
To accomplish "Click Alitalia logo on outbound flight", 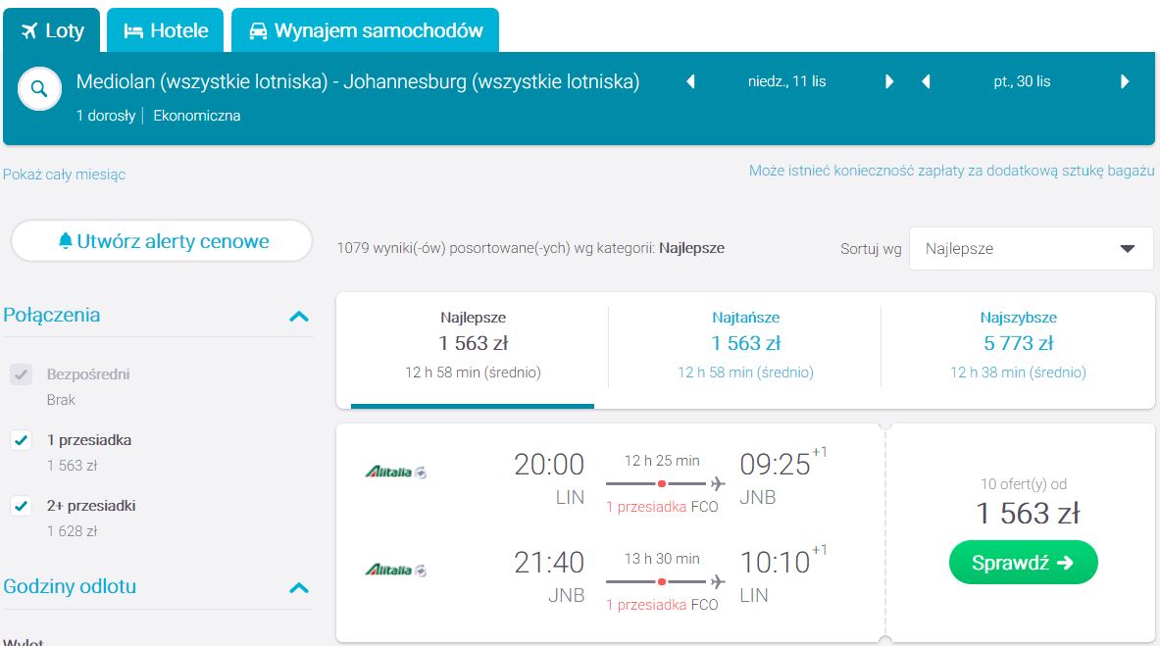I will (x=396, y=472).
